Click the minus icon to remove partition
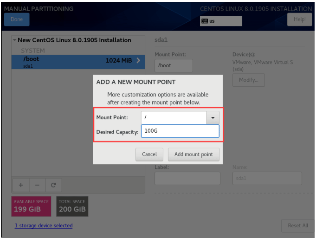Screen dimensions: 316x238 [x=37, y=185]
